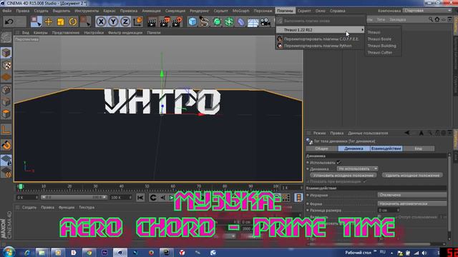Toggle the Использовать checkbox

coord(338,162)
